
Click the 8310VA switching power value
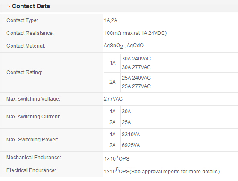coord(131,135)
